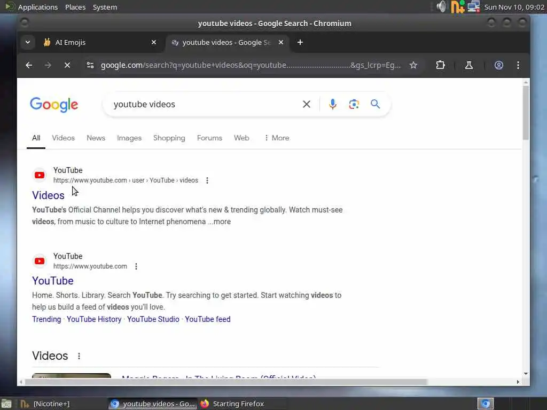The width and height of the screenshot is (547, 410).
Task: Search by image with Google Lens
Action: (x=354, y=104)
